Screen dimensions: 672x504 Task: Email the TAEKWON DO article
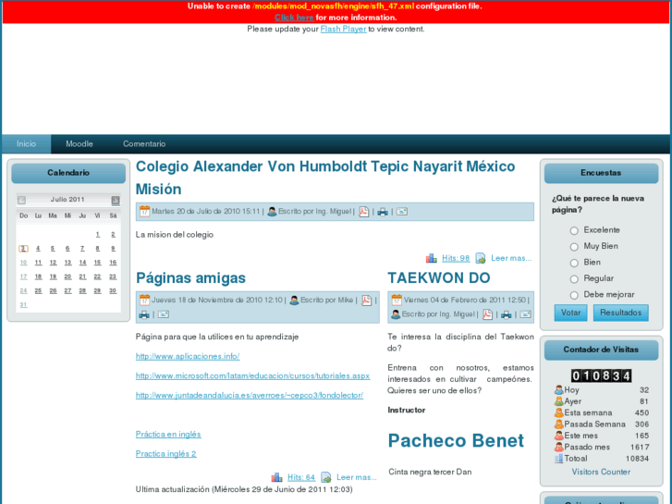tap(525, 314)
